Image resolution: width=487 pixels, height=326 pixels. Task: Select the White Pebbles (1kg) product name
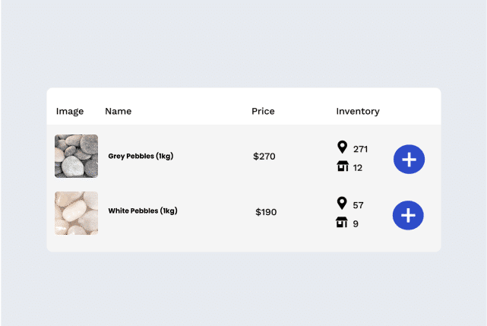tap(143, 210)
